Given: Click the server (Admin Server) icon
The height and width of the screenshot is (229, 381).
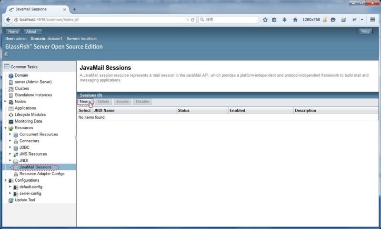Looking at the screenshot, I should pos(10,82).
